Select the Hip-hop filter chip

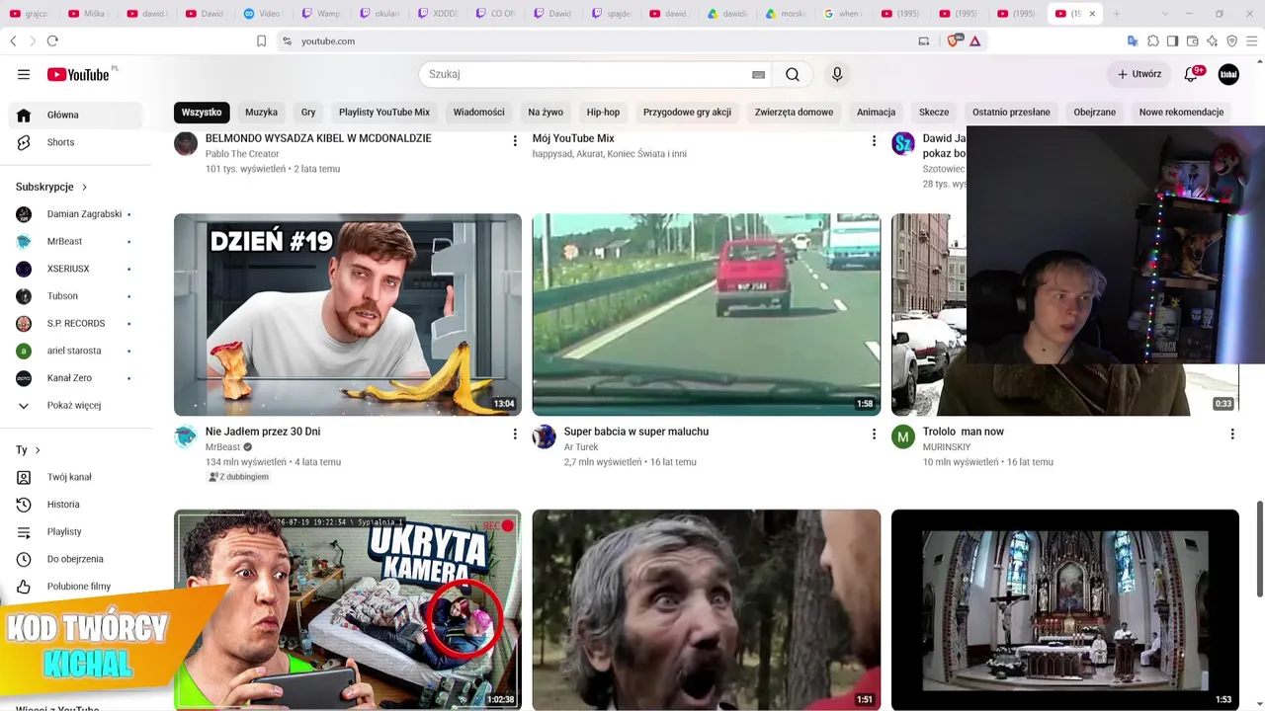pos(603,113)
